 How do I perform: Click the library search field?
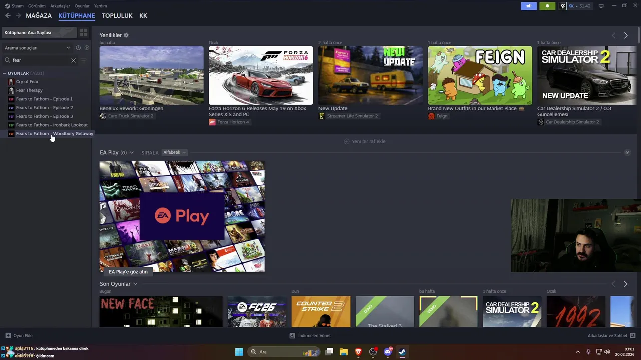[x=40, y=60]
